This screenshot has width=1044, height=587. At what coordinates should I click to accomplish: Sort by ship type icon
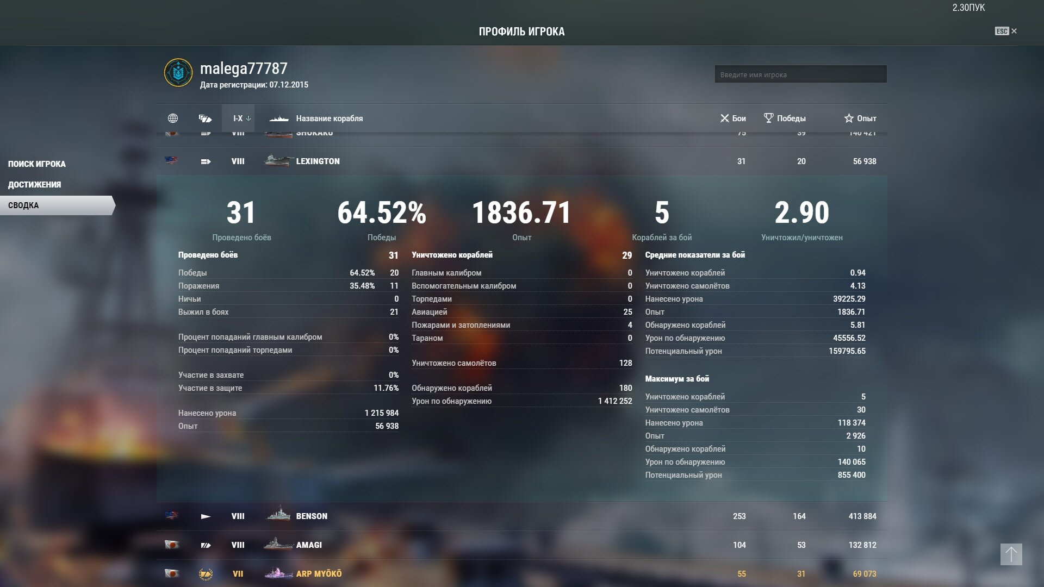coord(205,118)
